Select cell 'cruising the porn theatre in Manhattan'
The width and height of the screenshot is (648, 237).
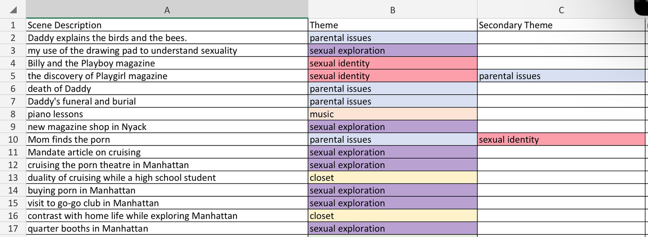coord(167,165)
